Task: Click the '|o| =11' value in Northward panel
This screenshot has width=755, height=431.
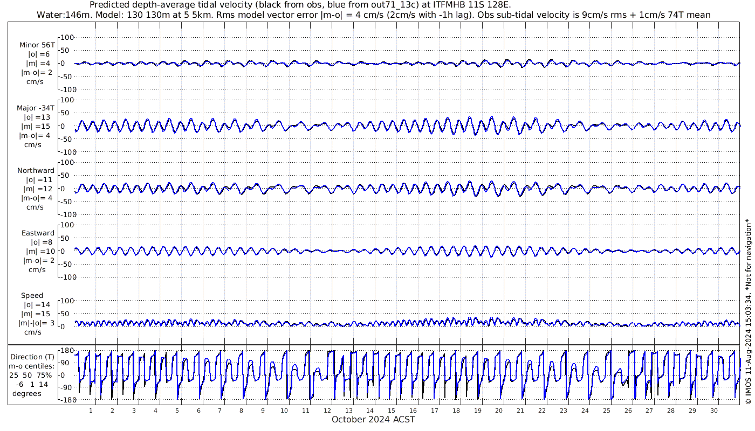Action: click(39, 180)
